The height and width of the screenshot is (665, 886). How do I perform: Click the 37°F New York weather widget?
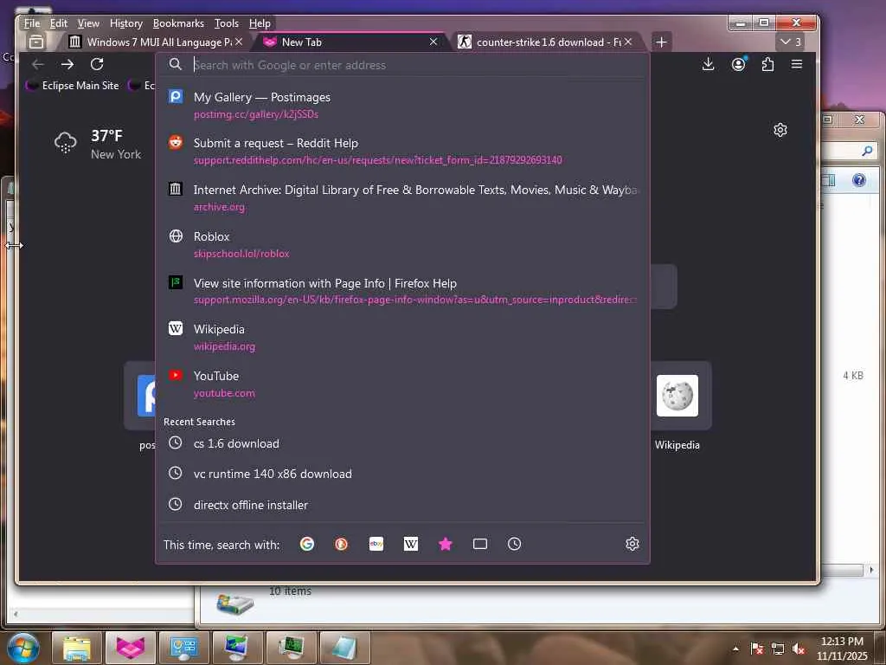97,145
